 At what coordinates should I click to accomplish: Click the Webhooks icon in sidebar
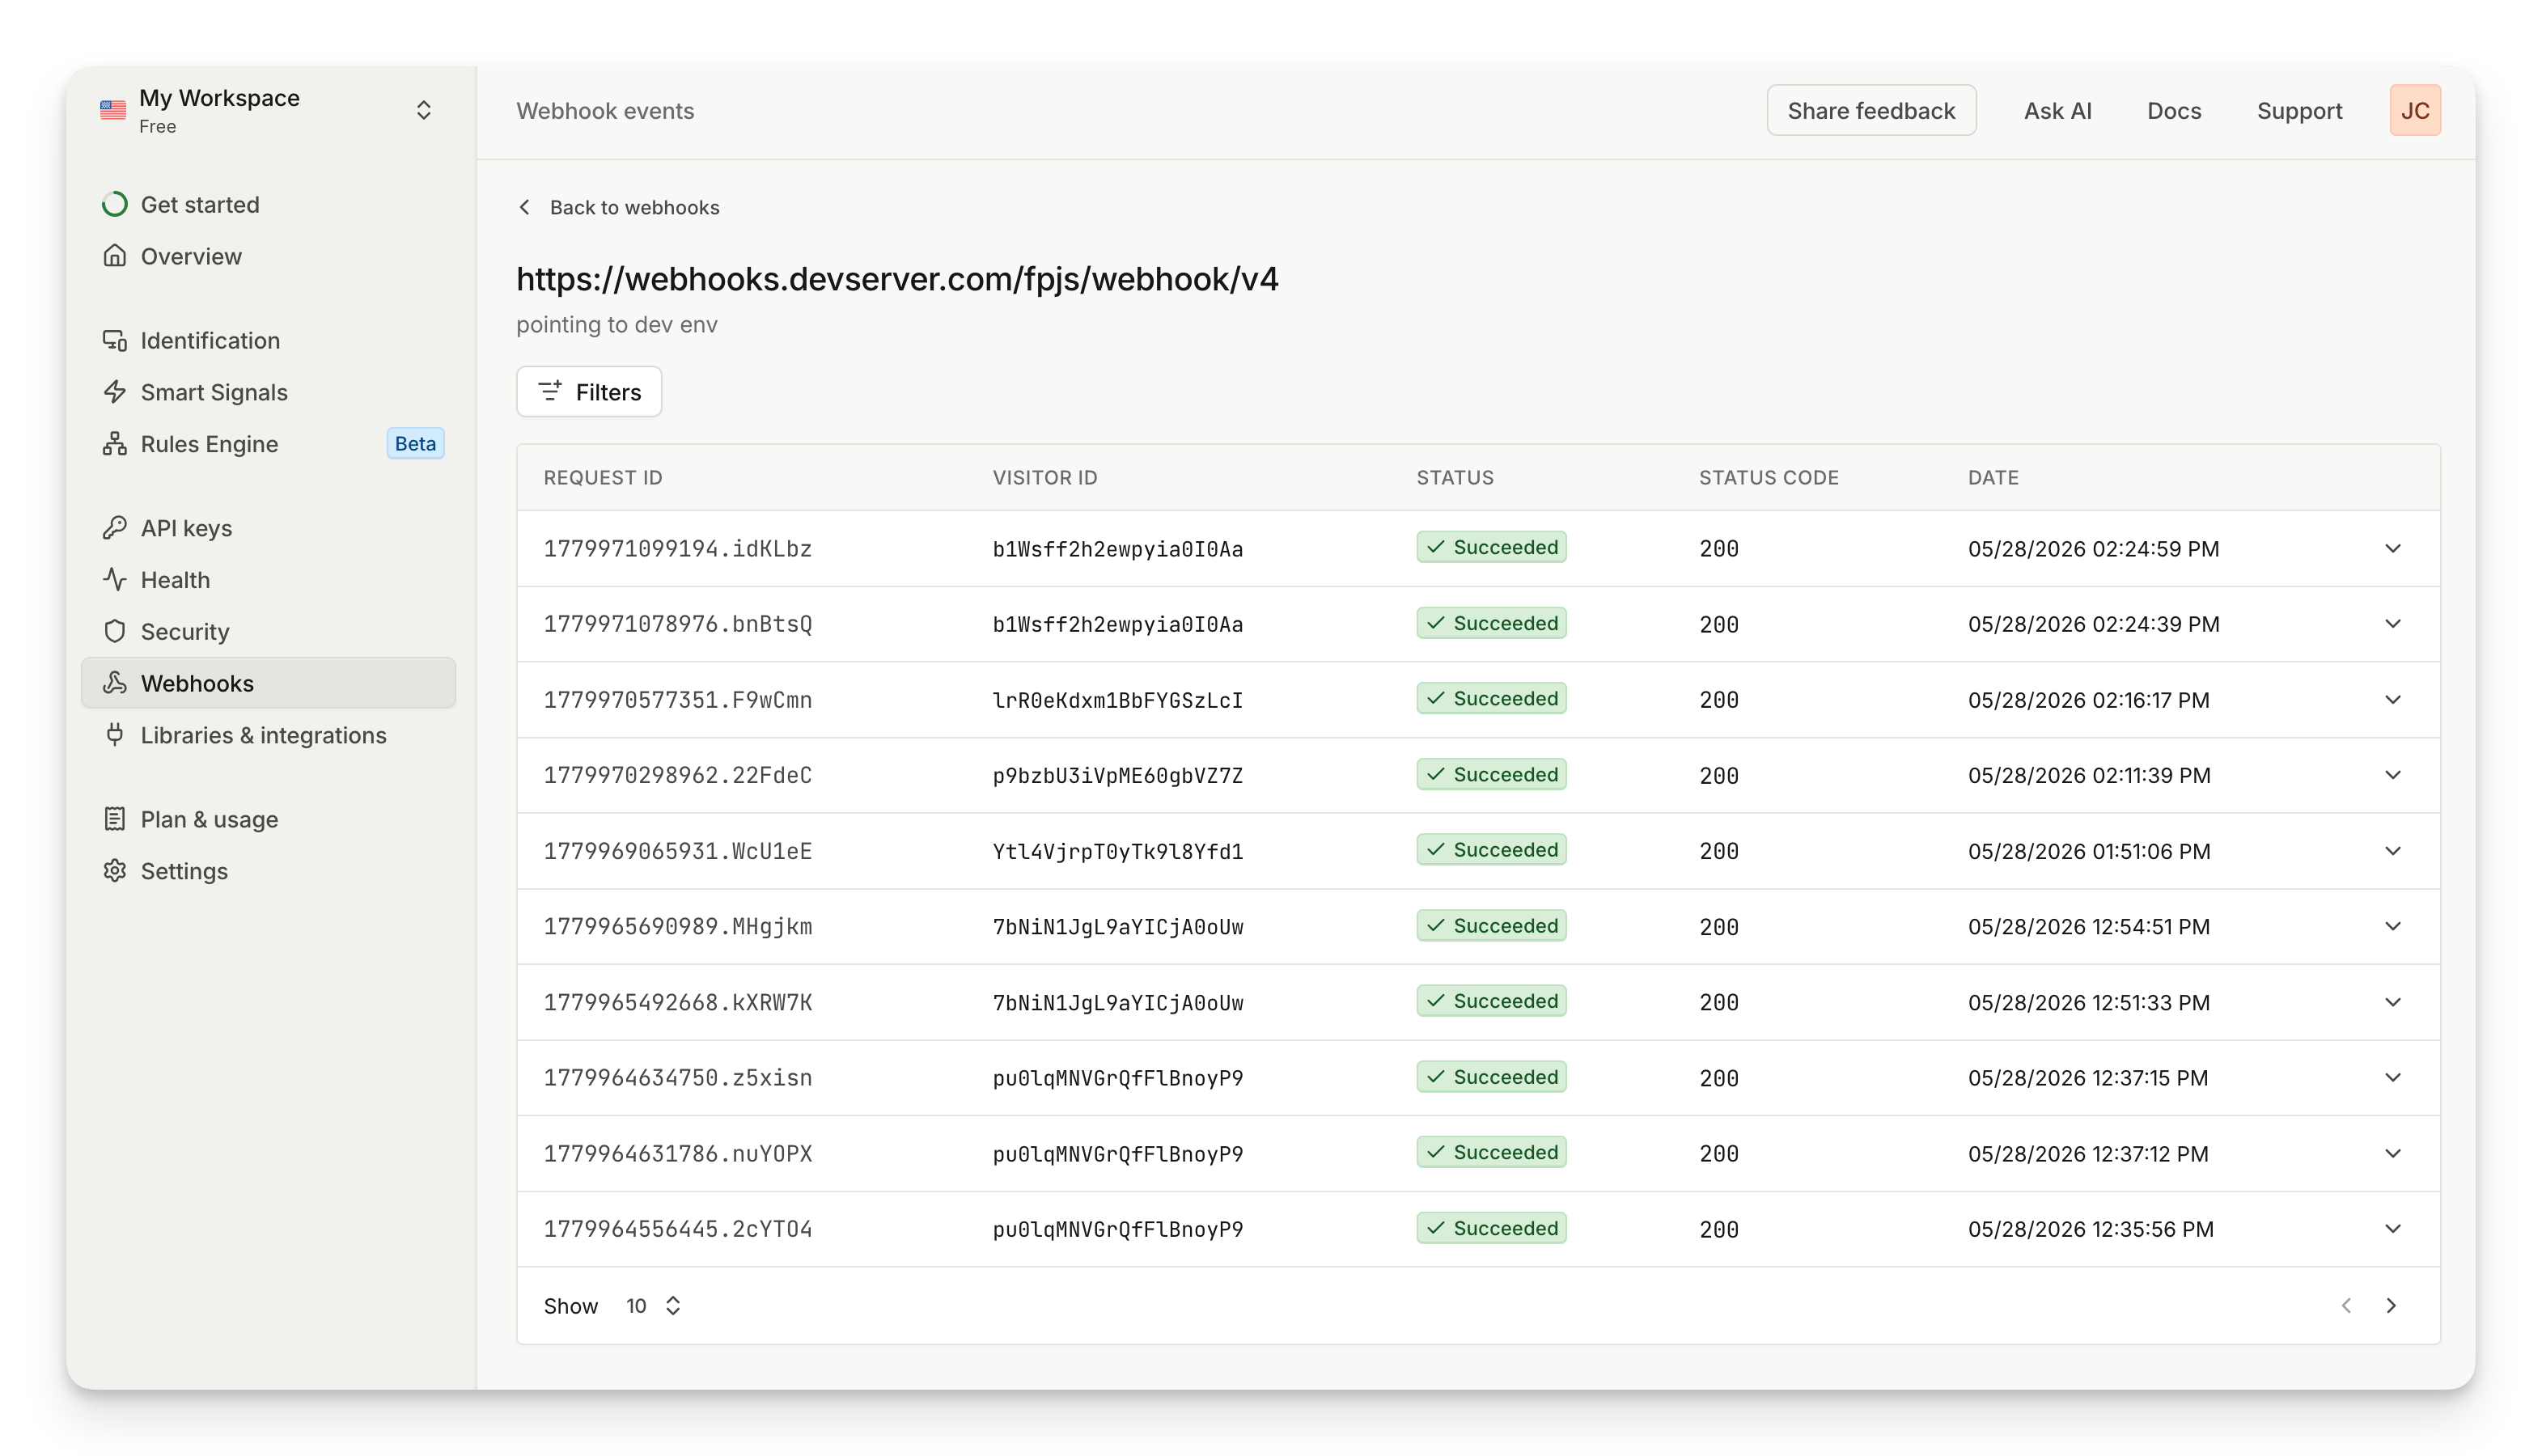coord(115,683)
